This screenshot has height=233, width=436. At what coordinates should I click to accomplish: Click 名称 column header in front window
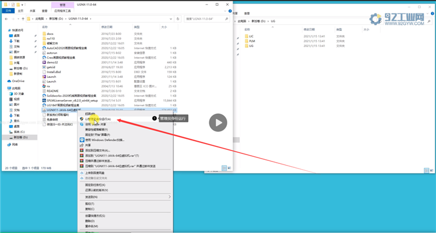point(45,27)
